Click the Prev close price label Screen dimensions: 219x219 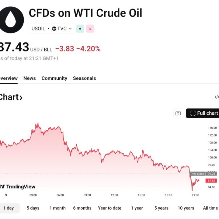[x=197, y=174]
